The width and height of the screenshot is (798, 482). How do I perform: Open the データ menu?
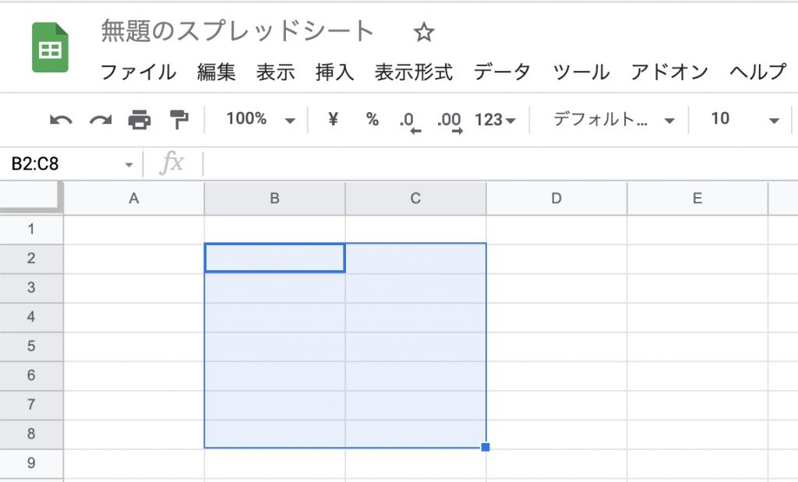click(502, 72)
